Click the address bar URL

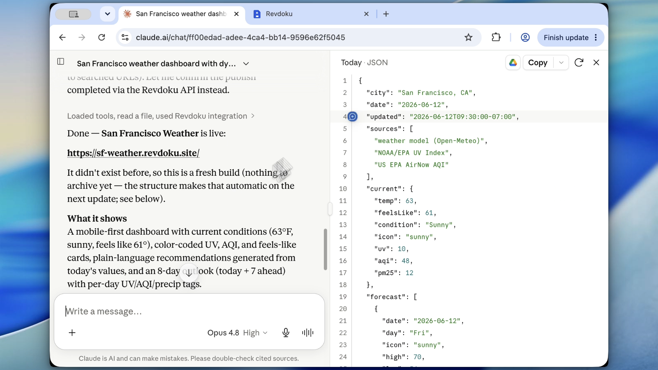(241, 37)
